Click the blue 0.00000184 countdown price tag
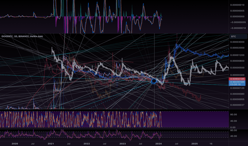 point(237,83)
